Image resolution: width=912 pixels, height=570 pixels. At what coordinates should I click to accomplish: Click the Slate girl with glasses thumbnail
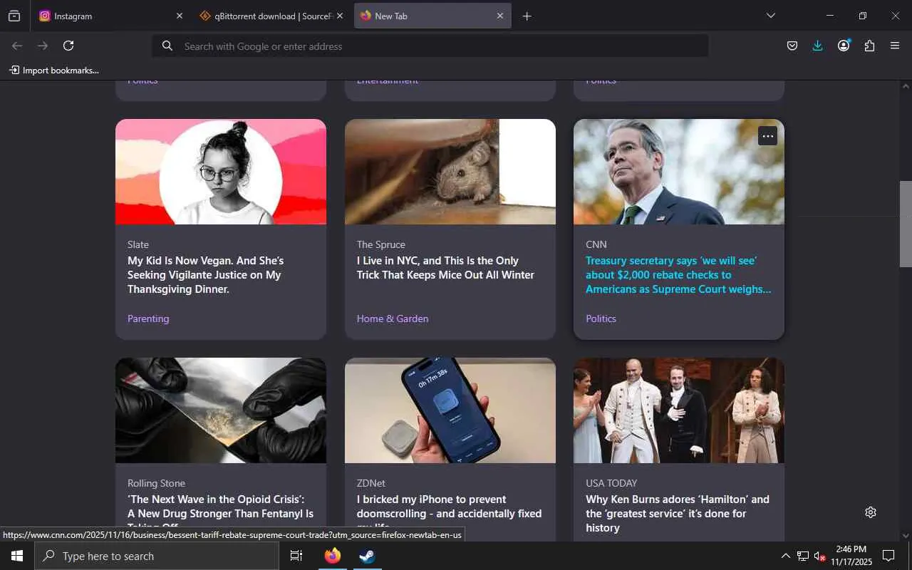coord(221,172)
